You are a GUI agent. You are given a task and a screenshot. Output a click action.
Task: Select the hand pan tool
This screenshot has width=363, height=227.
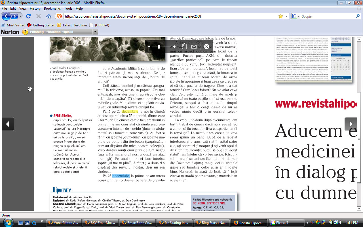184,47
